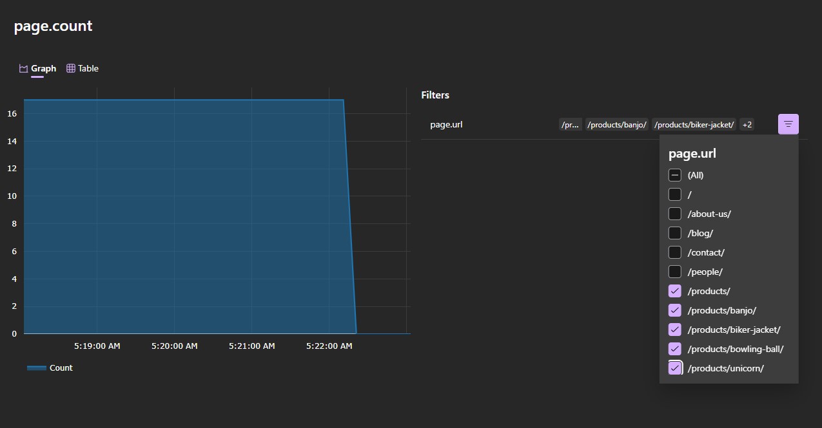The image size is (822, 428).
Task: Click the Filters heading
Action: (435, 95)
